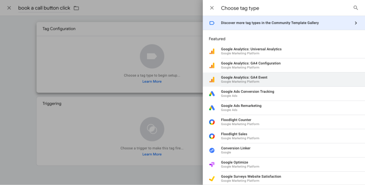Close the Choose tag type panel
Viewport: 365px width, 185px height.
pyautogui.click(x=212, y=8)
